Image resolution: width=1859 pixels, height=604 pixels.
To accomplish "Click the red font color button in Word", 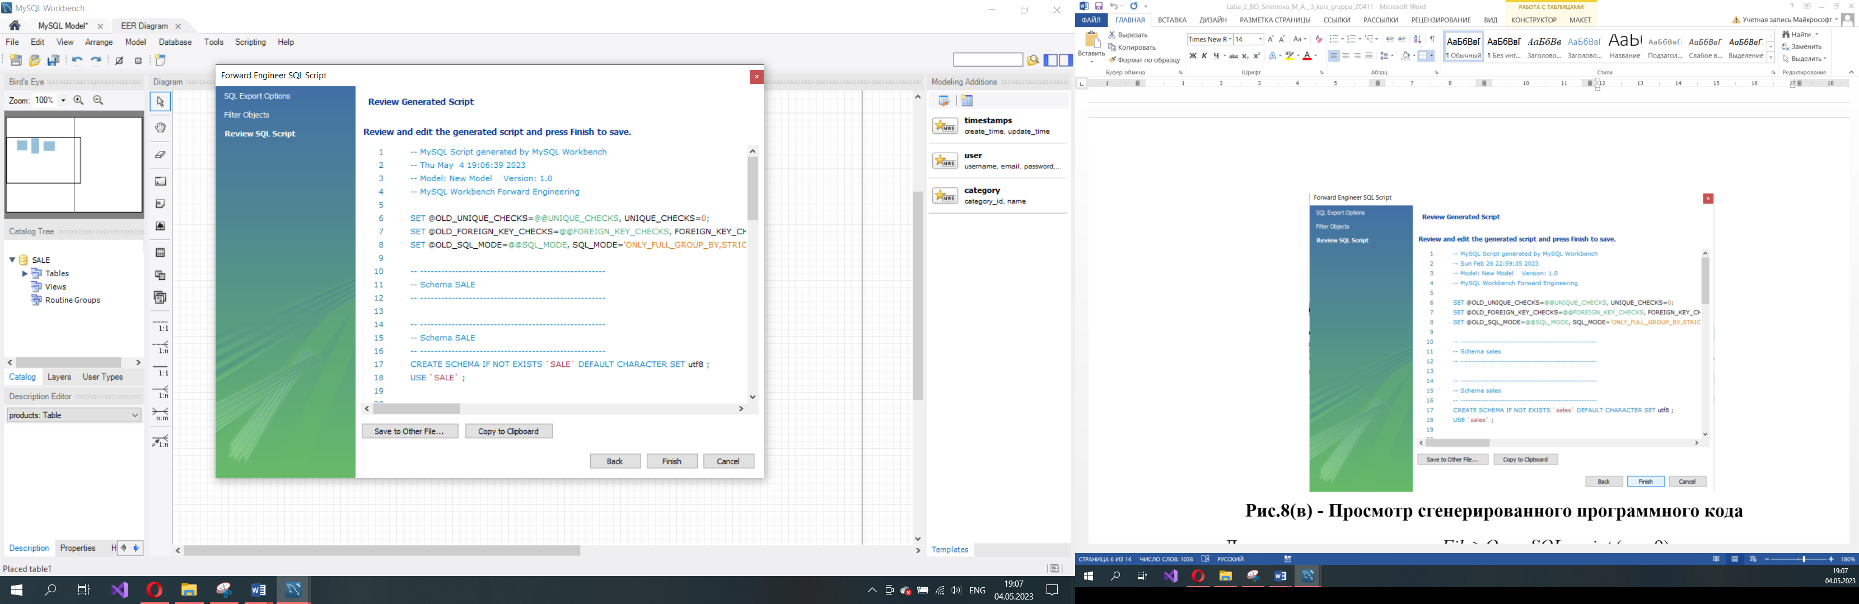I will pos(1307,55).
